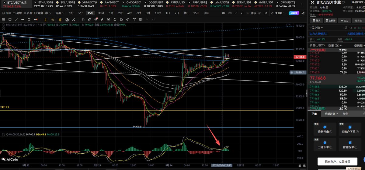365x170 pixels.
Task: Select the 月K monthly timeframe
Action: [207, 13]
